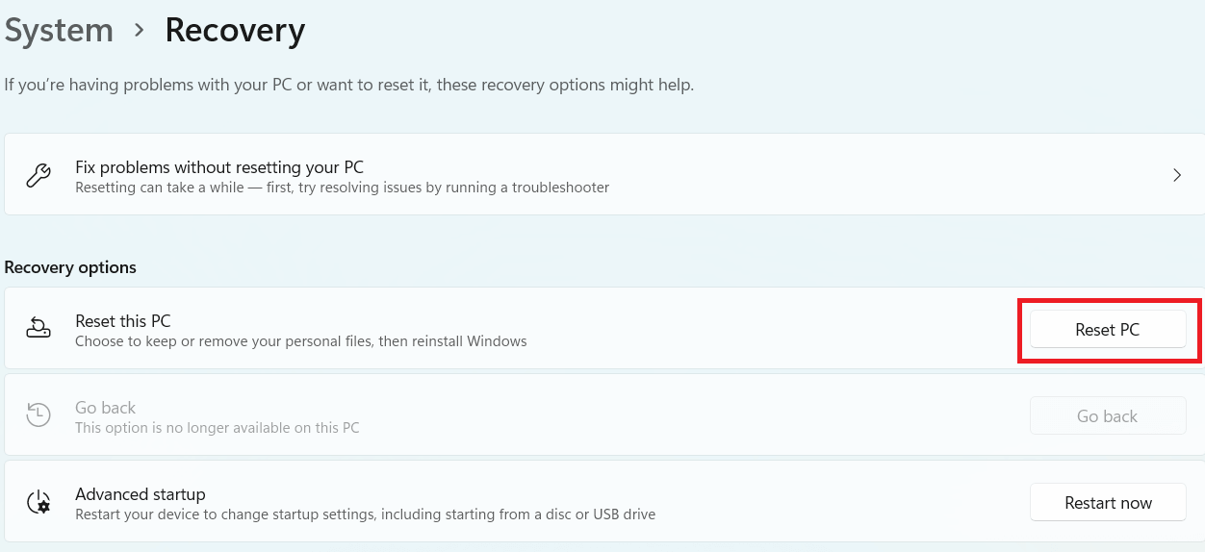The image size is (1205, 552).
Task: Open Fix problems without resetting your PC
Action: tap(604, 175)
